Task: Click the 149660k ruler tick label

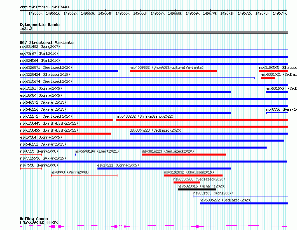Action: click(35, 13)
